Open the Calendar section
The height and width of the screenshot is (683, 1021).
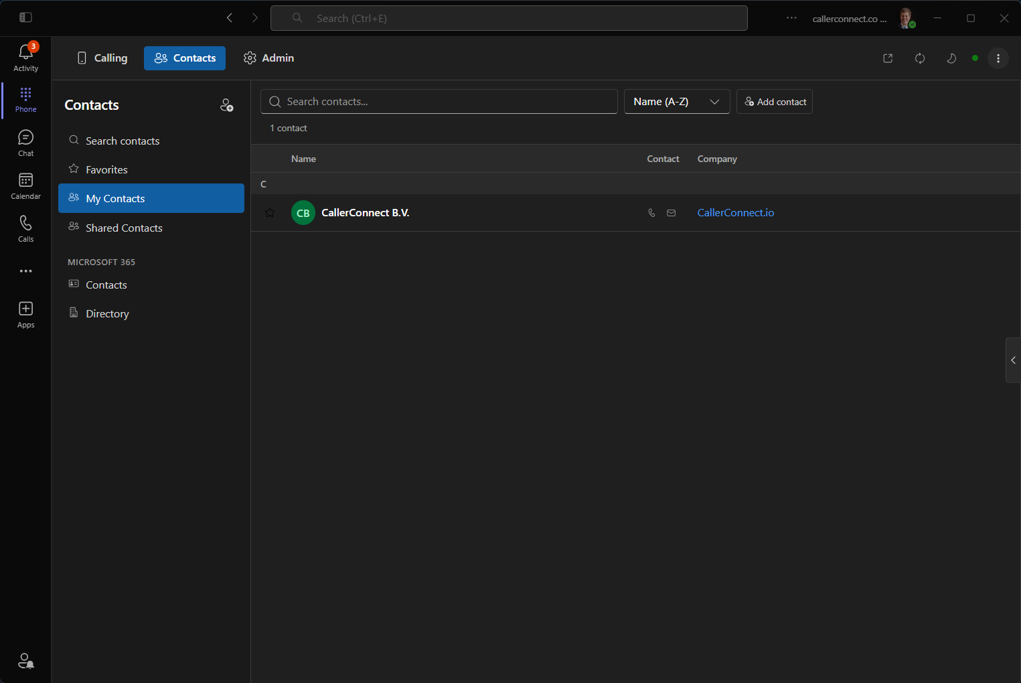point(25,185)
